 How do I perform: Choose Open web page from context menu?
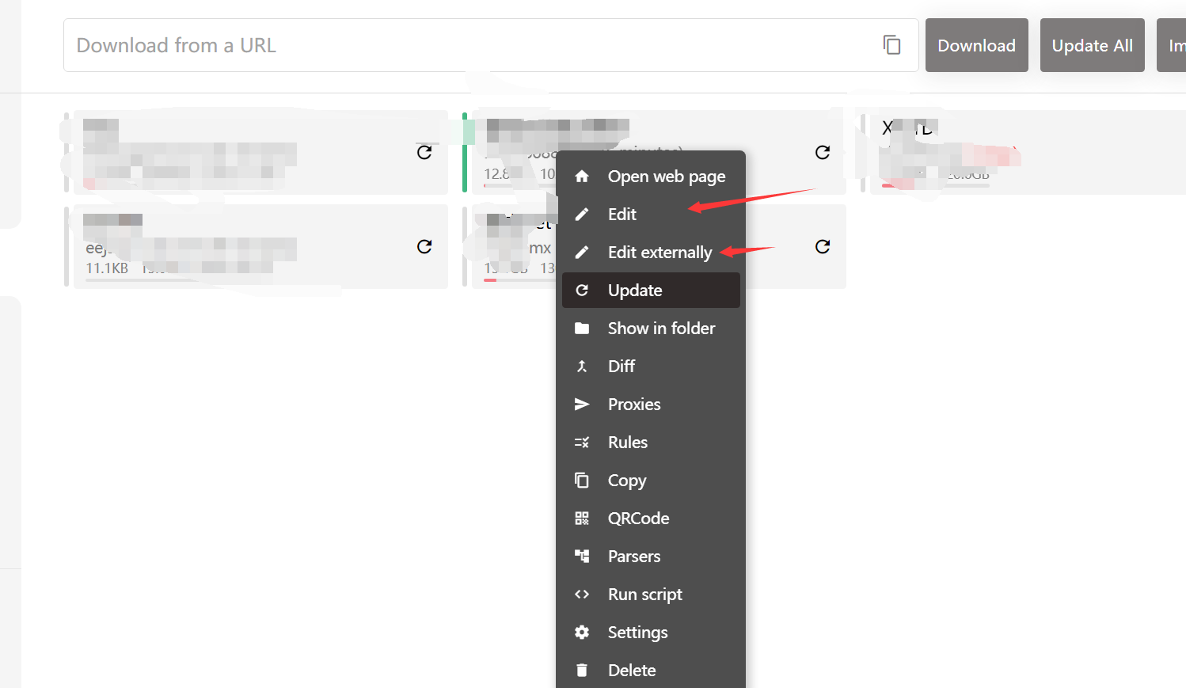666,177
